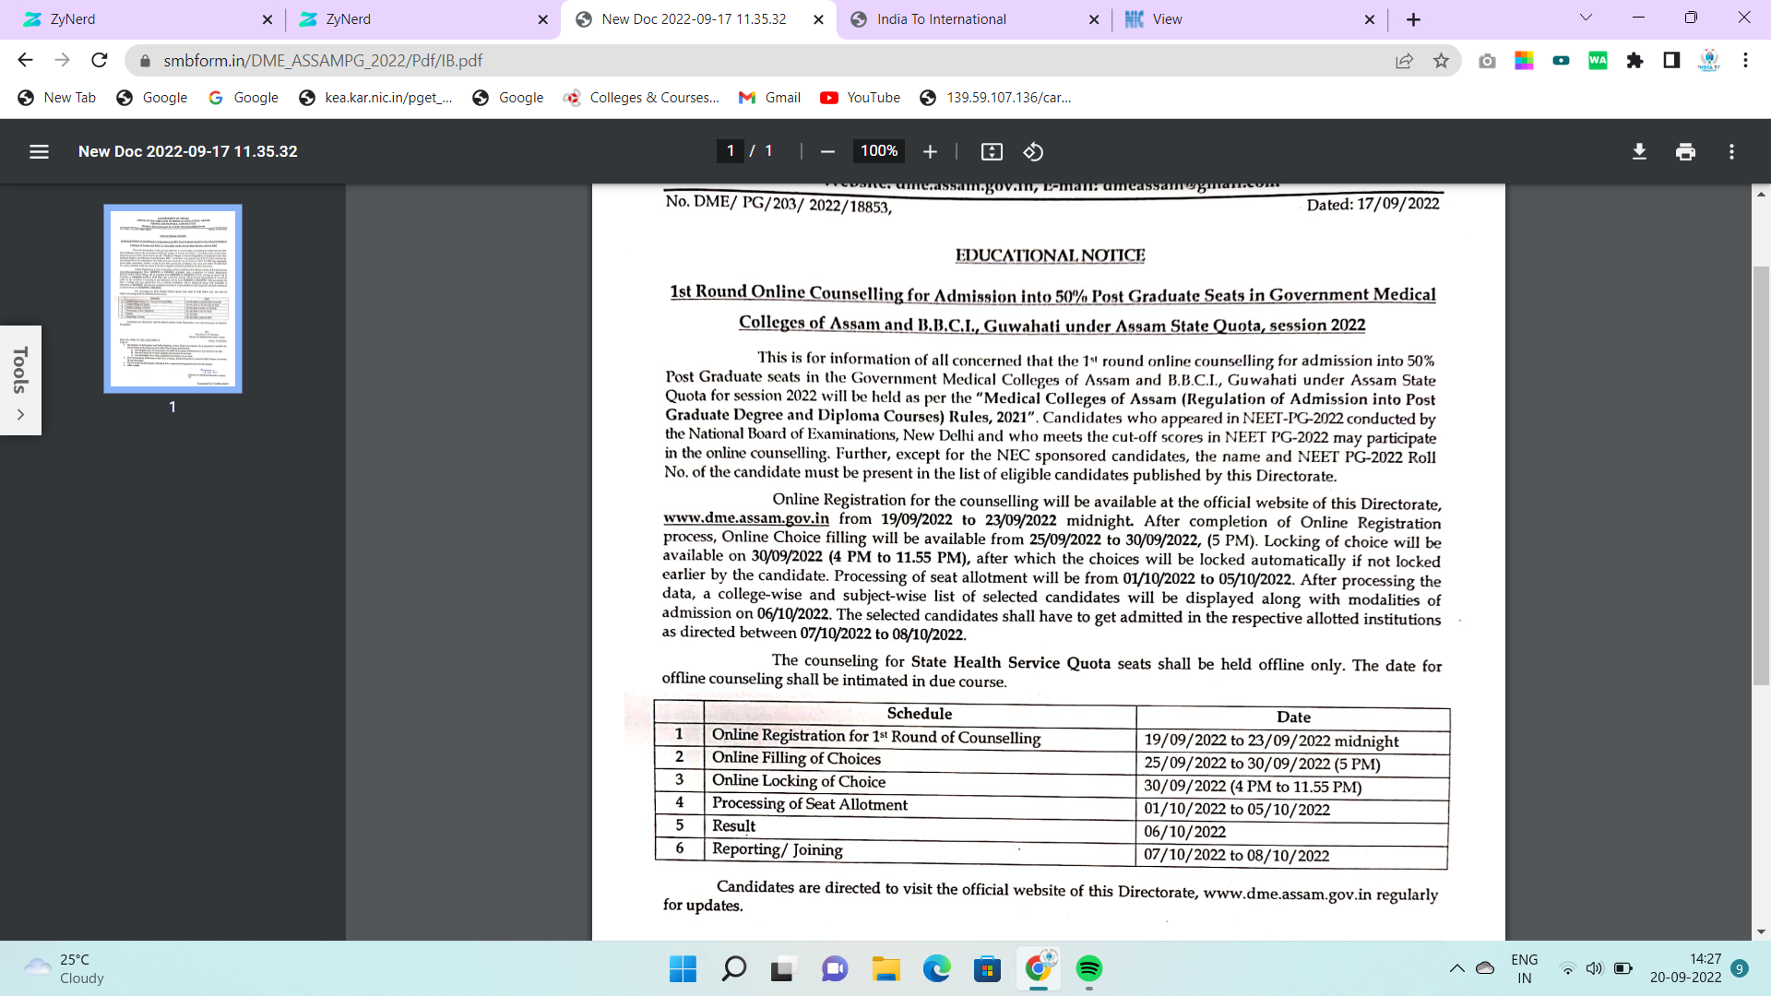Open the YouTube bookmark
Viewport: 1771px width, 996px height.
(x=860, y=98)
